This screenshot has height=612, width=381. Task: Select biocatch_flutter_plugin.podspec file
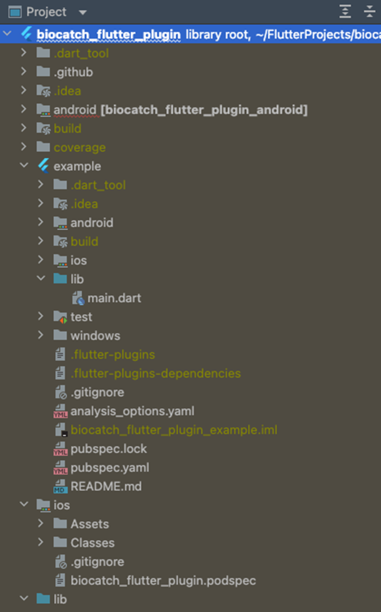pos(163,580)
